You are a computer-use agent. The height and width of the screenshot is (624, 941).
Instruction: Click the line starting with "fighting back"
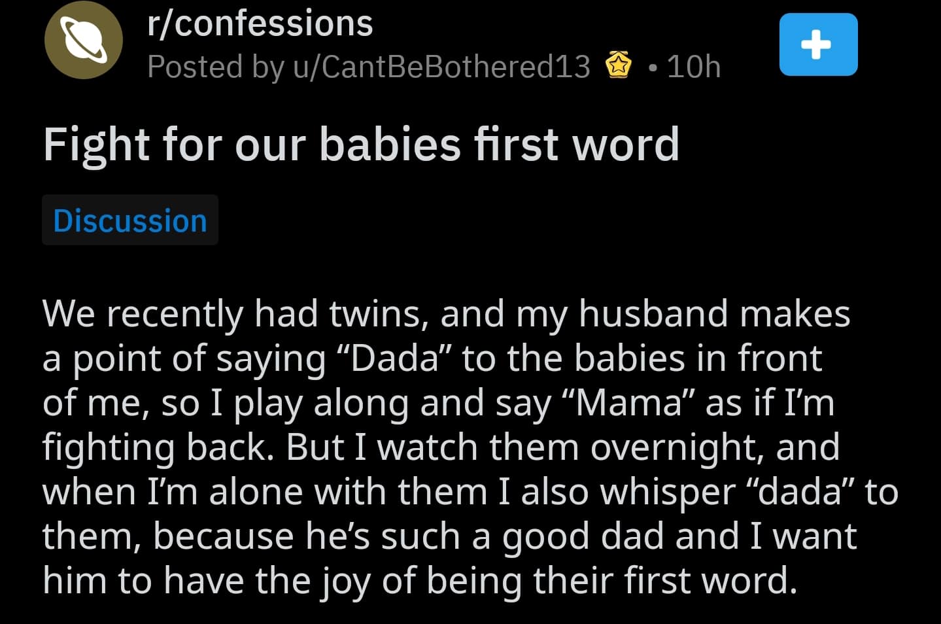[441, 447]
